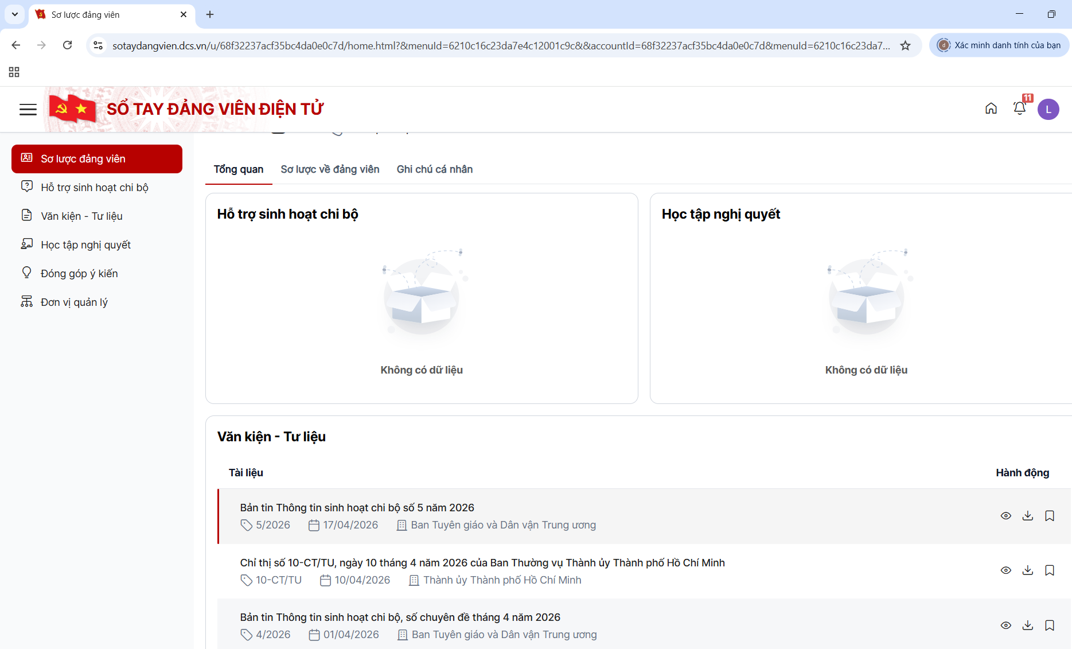Download Chỉ thị số 10-CT/TU document
Viewport: 1072px width, 649px height.
point(1027,570)
